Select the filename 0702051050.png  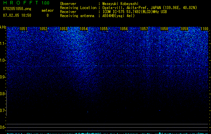click(x=17, y=9)
